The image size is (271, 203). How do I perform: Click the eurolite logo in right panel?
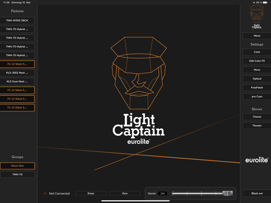click(x=257, y=160)
